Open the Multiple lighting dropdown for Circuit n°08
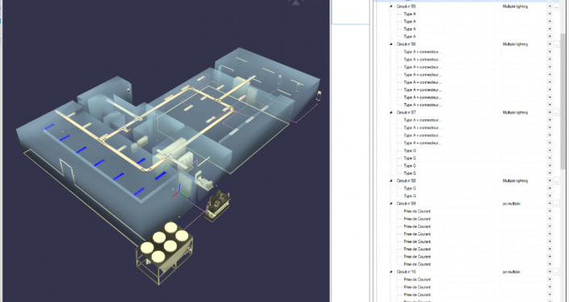The width and height of the screenshot is (569, 302). click(550, 180)
